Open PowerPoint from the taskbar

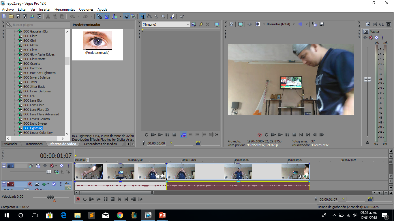point(162,215)
